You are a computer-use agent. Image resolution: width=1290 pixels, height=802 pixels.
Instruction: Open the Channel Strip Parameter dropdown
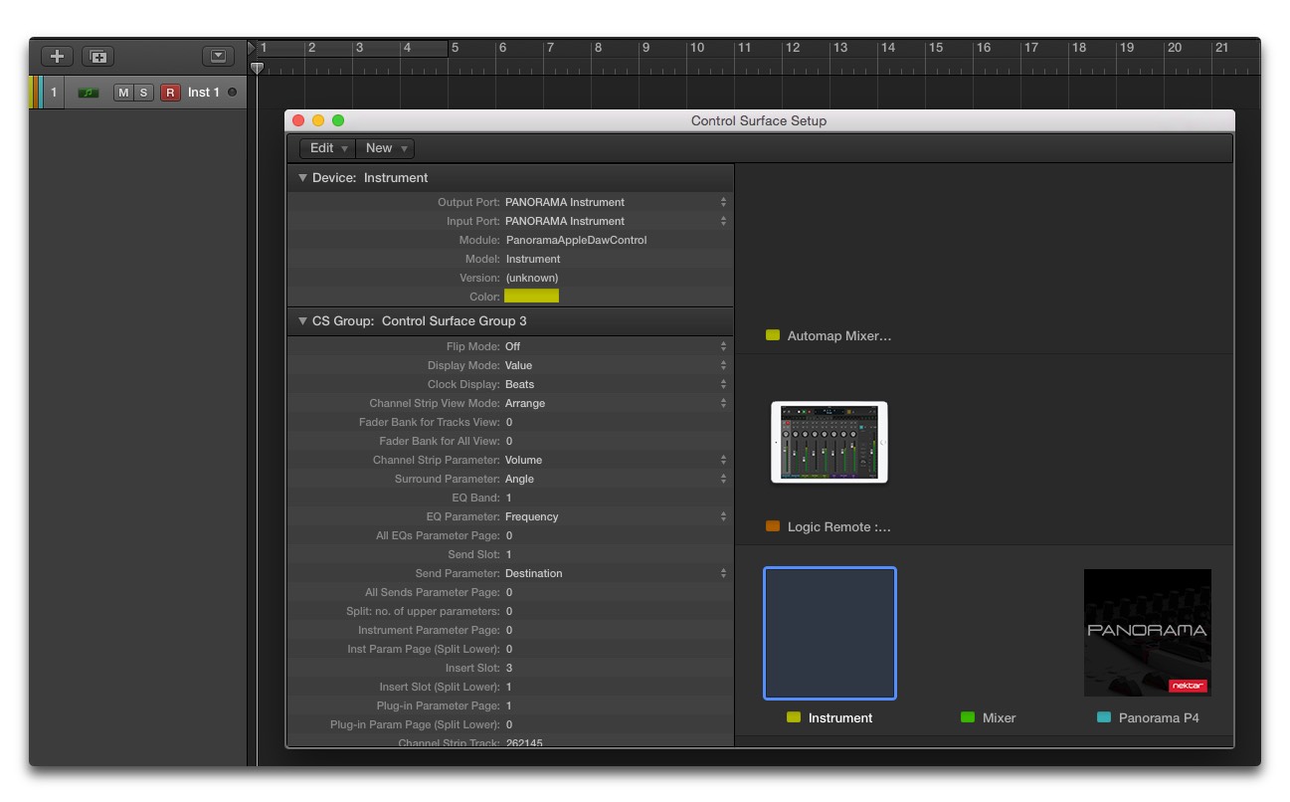pyautogui.click(x=615, y=460)
